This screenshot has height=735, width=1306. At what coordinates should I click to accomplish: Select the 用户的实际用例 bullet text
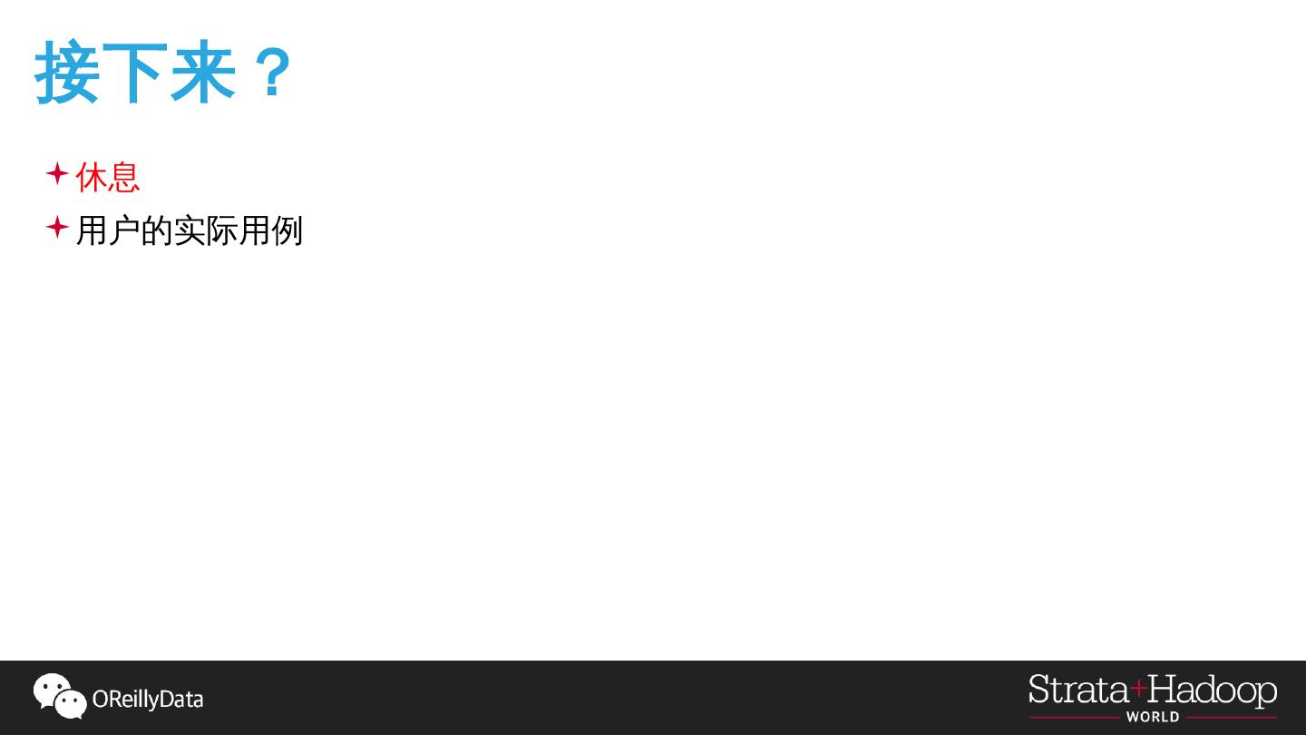click(x=189, y=230)
